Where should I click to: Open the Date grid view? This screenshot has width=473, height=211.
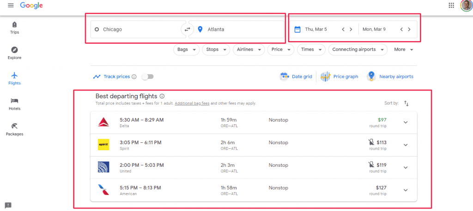296,77
